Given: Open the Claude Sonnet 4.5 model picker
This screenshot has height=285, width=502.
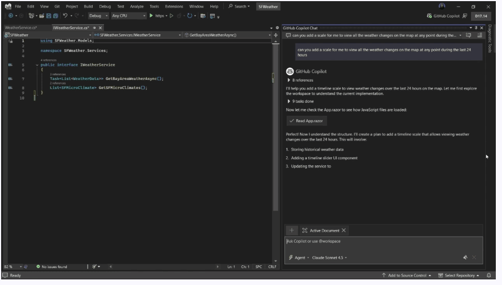Looking at the screenshot, I should click(329, 257).
